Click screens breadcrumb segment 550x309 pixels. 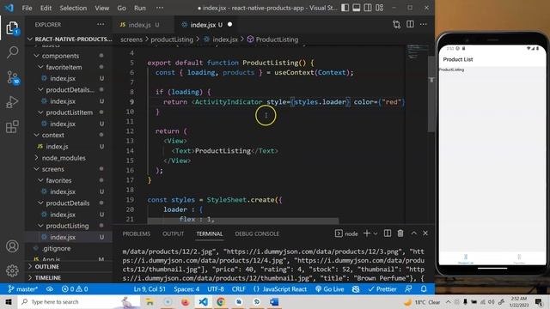131,39
